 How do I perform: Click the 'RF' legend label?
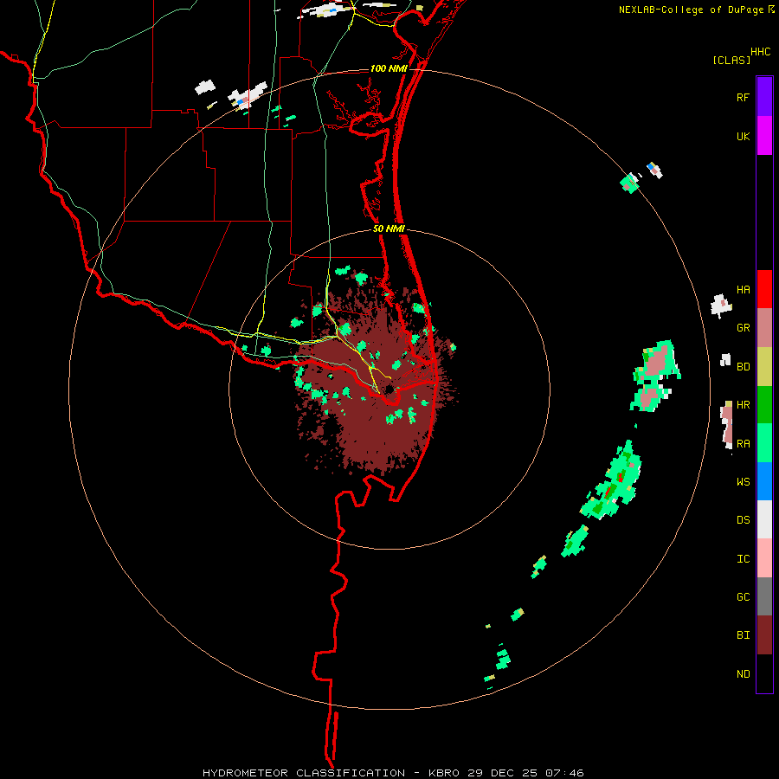[x=743, y=97]
